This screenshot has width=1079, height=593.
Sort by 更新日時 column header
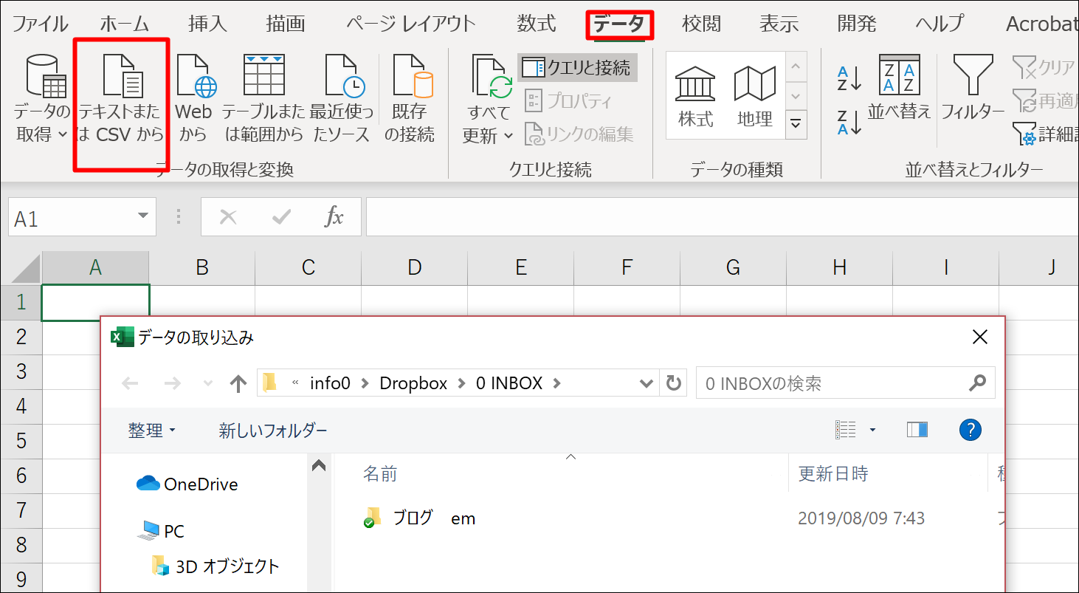pos(834,474)
